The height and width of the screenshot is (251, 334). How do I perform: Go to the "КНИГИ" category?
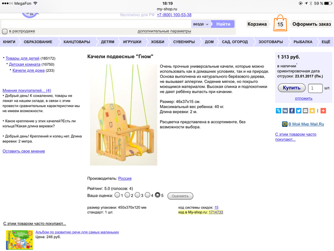9,42
